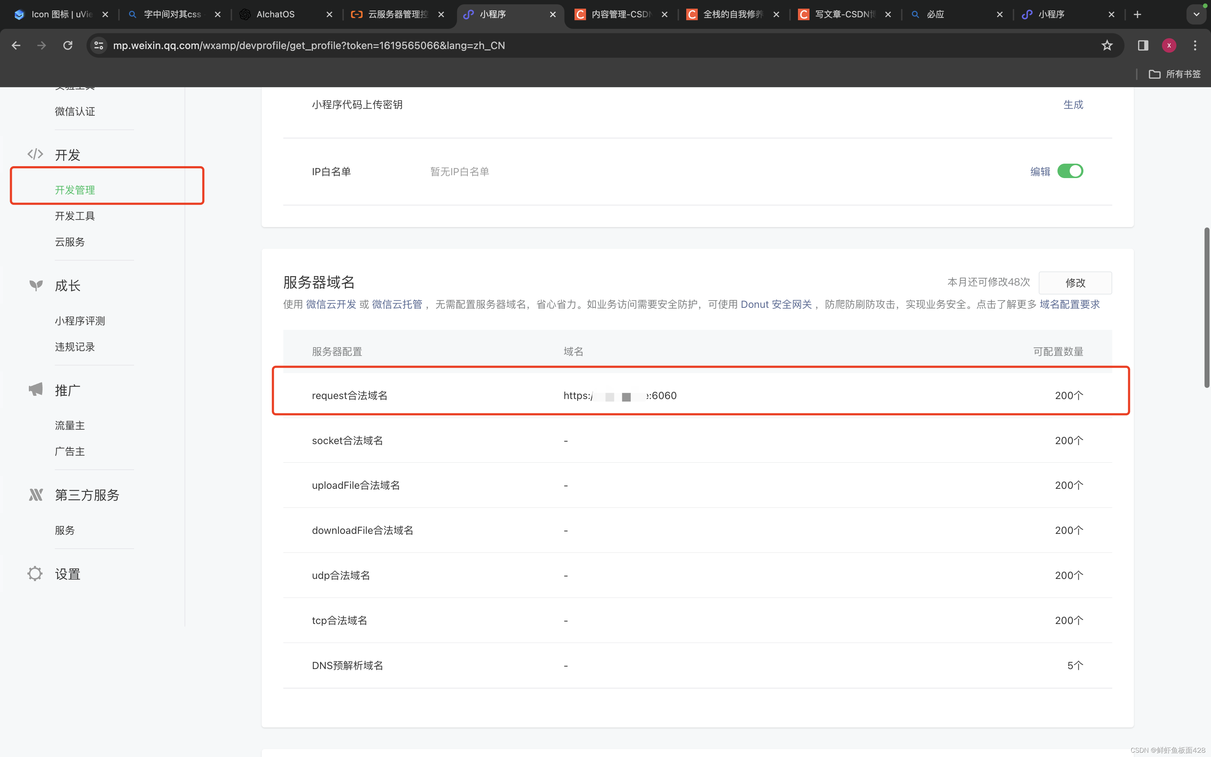Click the socket合法域名 row label
This screenshot has width=1211, height=757.
pyautogui.click(x=347, y=441)
